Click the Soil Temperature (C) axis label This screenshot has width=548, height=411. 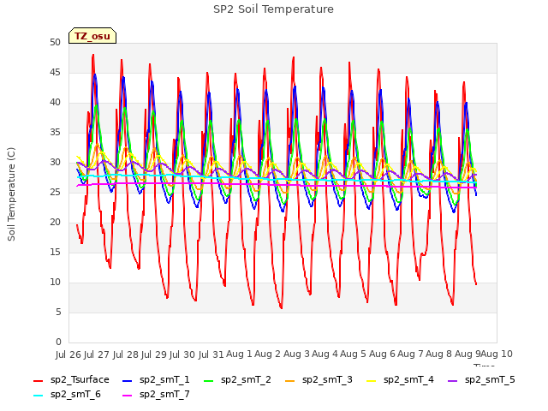(x=11, y=194)
